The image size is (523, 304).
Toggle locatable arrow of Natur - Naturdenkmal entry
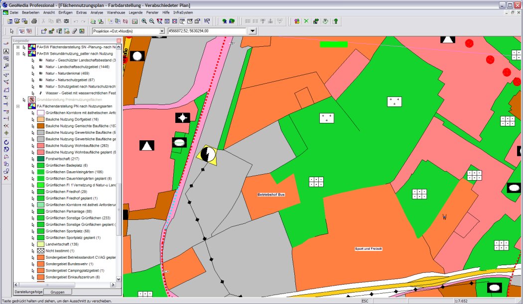pos(32,73)
